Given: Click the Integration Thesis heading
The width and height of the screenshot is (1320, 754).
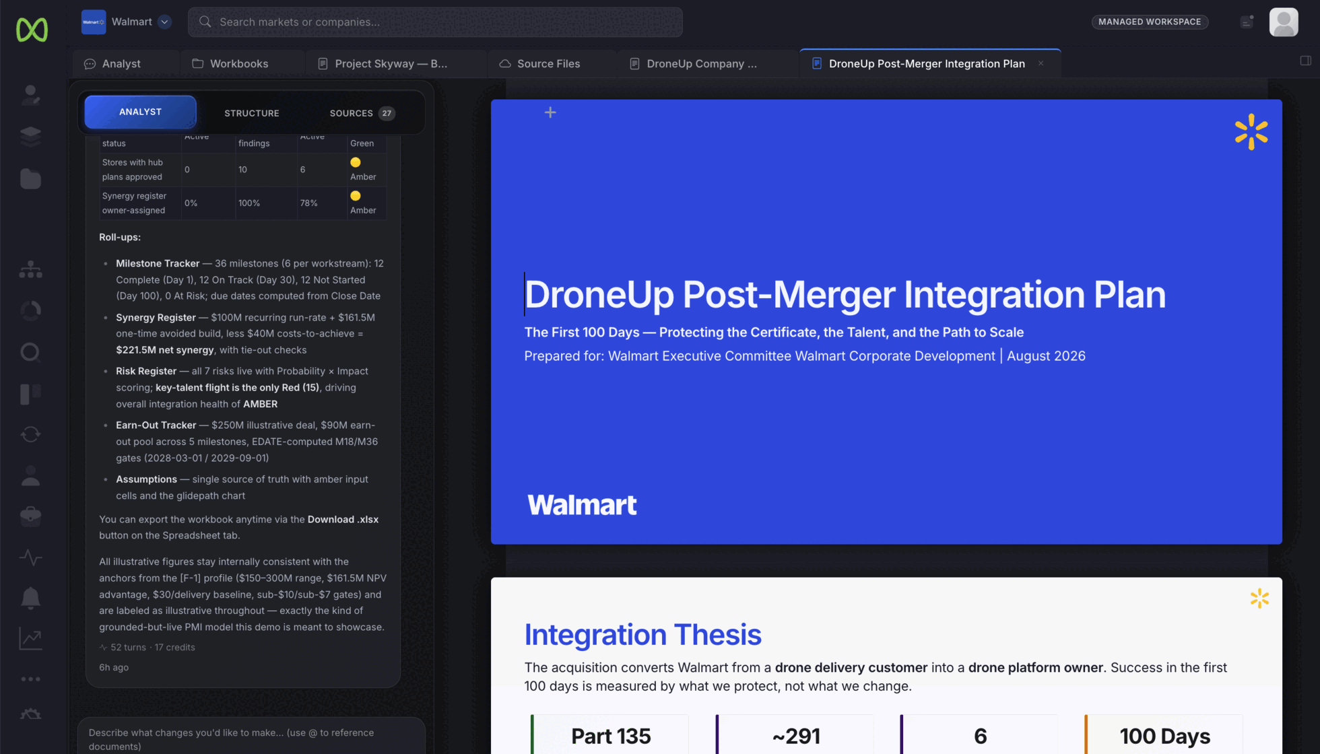Looking at the screenshot, I should 642,635.
